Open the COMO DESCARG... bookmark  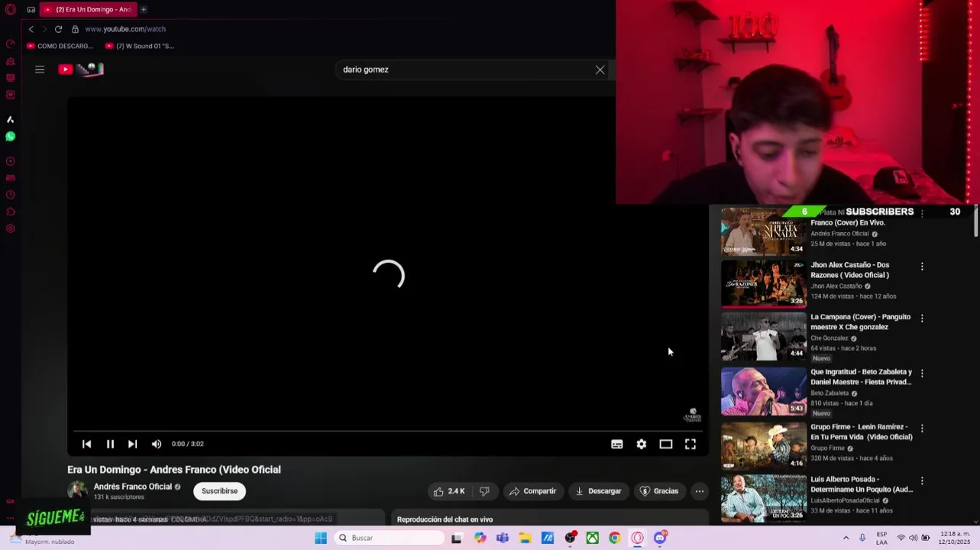(x=60, y=46)
